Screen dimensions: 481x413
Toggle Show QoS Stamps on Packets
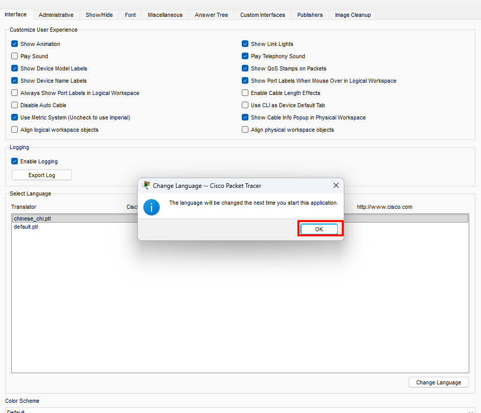(x=245, y=68)
